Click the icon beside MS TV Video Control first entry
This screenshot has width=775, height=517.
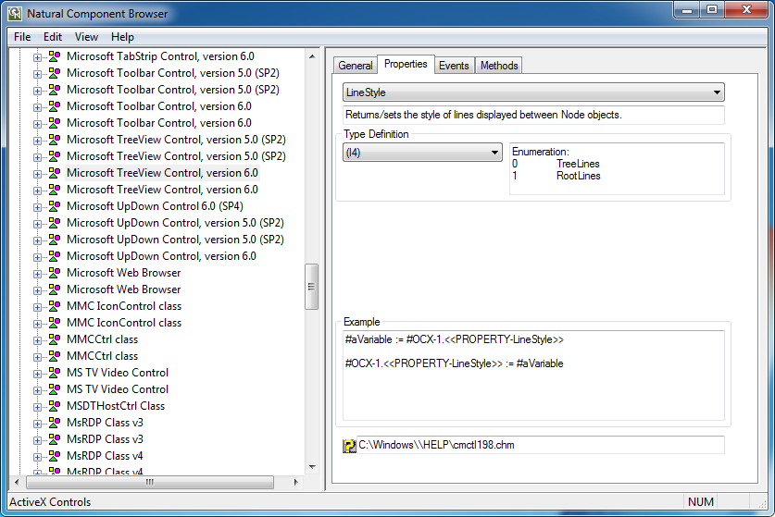(55, 373)
